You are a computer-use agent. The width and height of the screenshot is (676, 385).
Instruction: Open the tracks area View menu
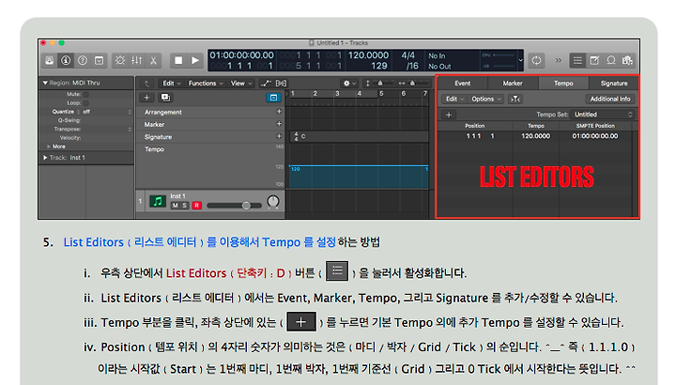[240, 84]
